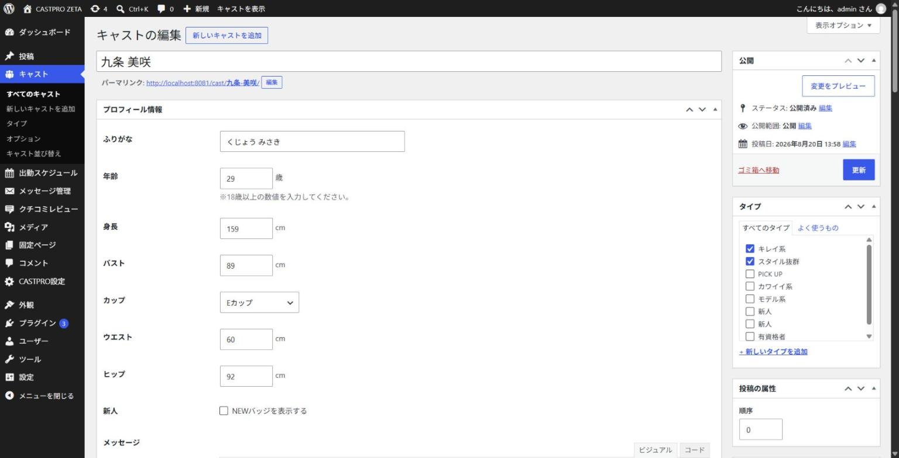The image size is (899, 458).
Task: Expand the 表示オプション panel
Action: coord(843,25)
